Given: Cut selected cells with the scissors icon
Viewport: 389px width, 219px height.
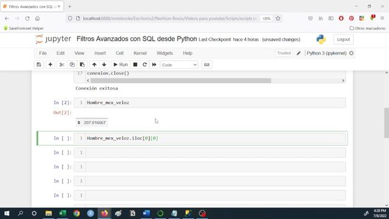Looking at the screenshot, I should [62, 65].
